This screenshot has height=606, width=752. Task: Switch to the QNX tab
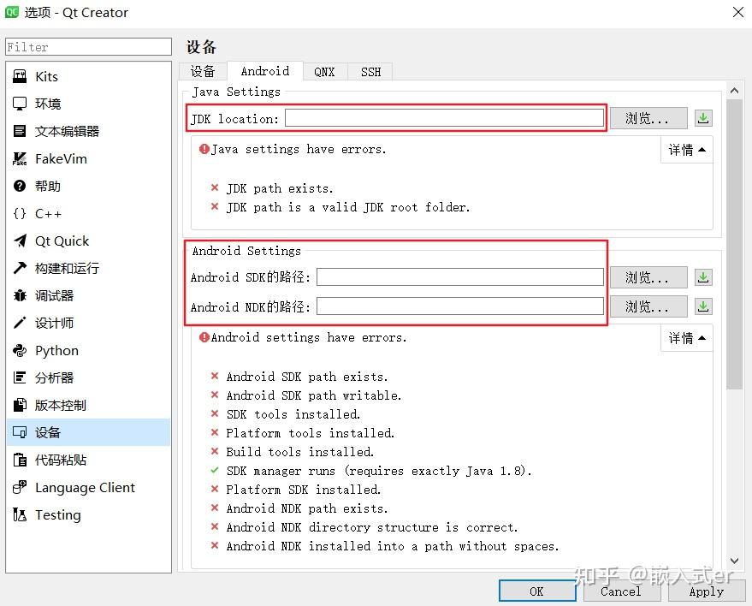[x=324, y=72]
